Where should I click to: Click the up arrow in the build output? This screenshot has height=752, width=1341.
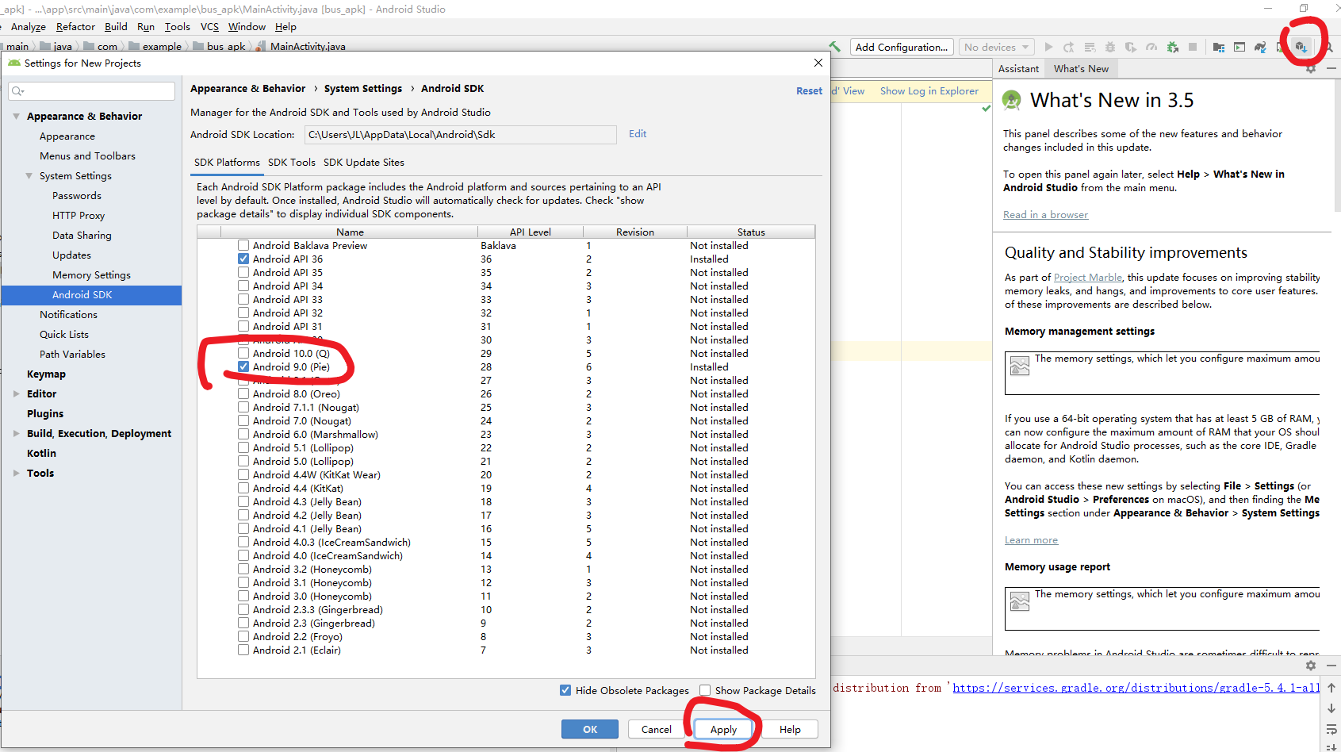[x=1331, y=688]
